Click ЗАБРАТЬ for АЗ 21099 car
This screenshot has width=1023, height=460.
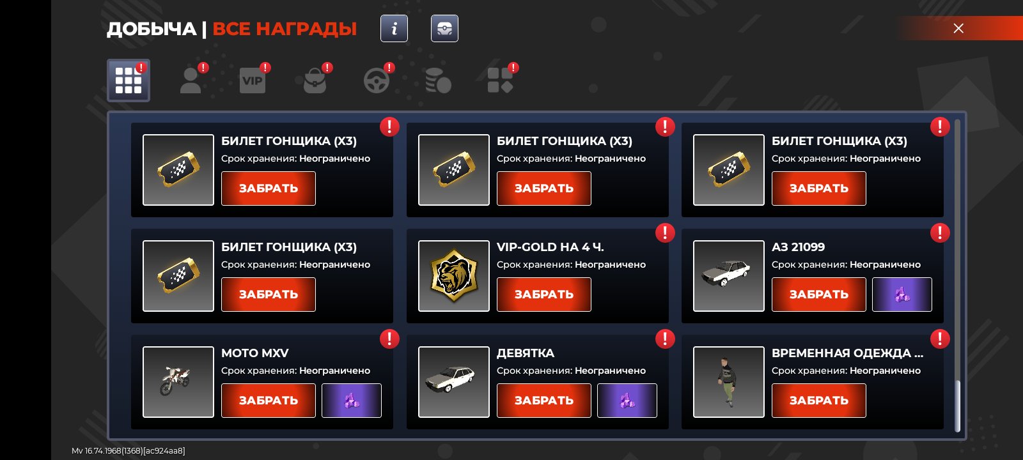pos(819,295)
